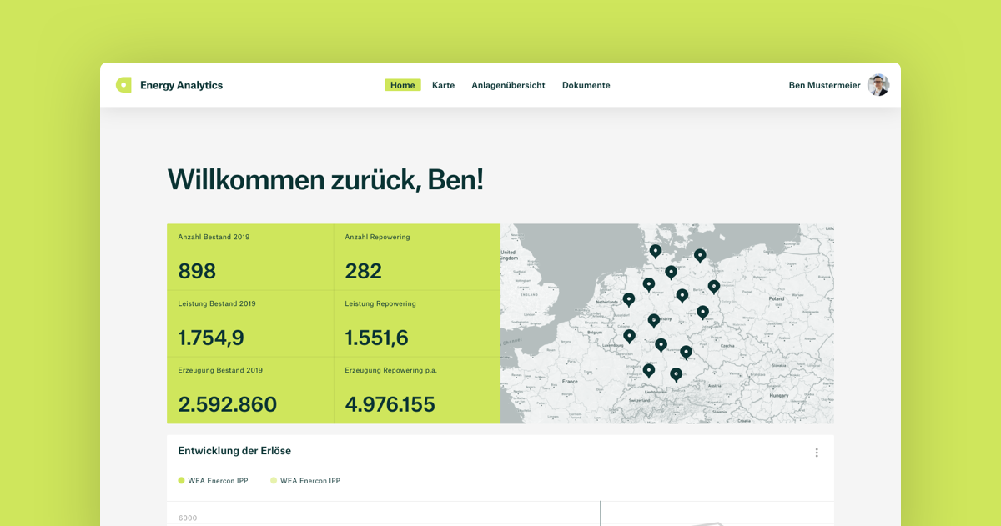This screenshot has width=1001, height=526.
Task: Open the Anlagenübersicht section
Action: pyautogui.click(x=508, y=84)
